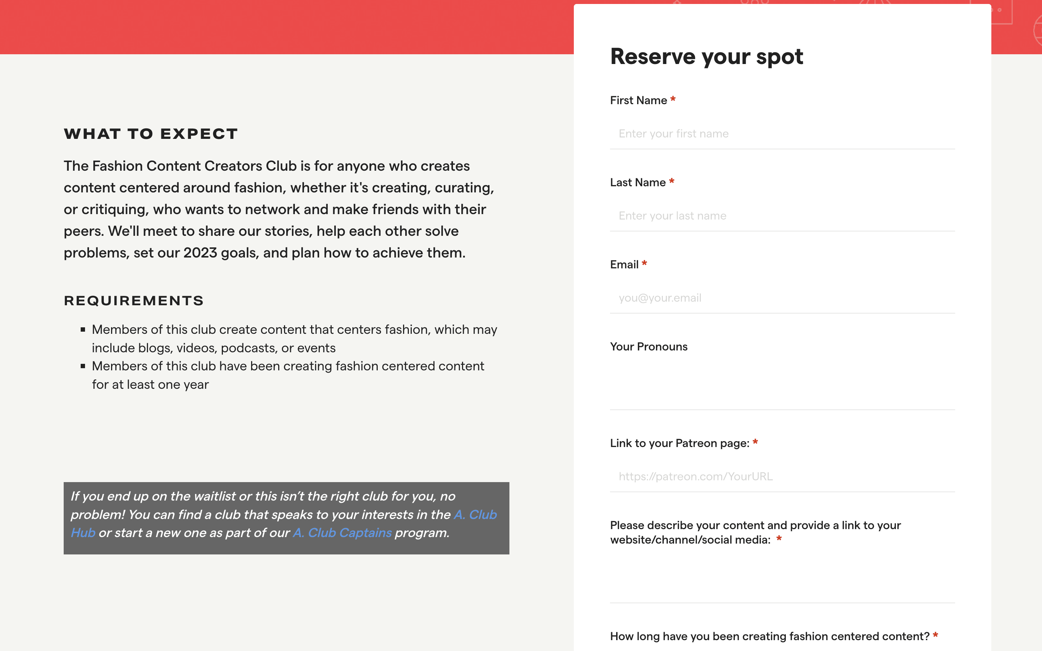Open the A. Club Hub link
Image resolution: width=1042 pixels, height=651 pixels.
click(x=475, y=515)
